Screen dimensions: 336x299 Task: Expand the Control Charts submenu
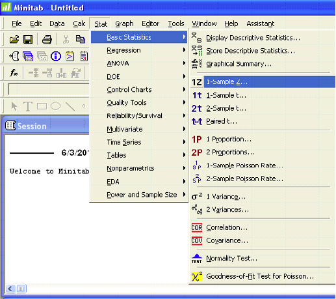pyautogui.click(x=139, y=89)
